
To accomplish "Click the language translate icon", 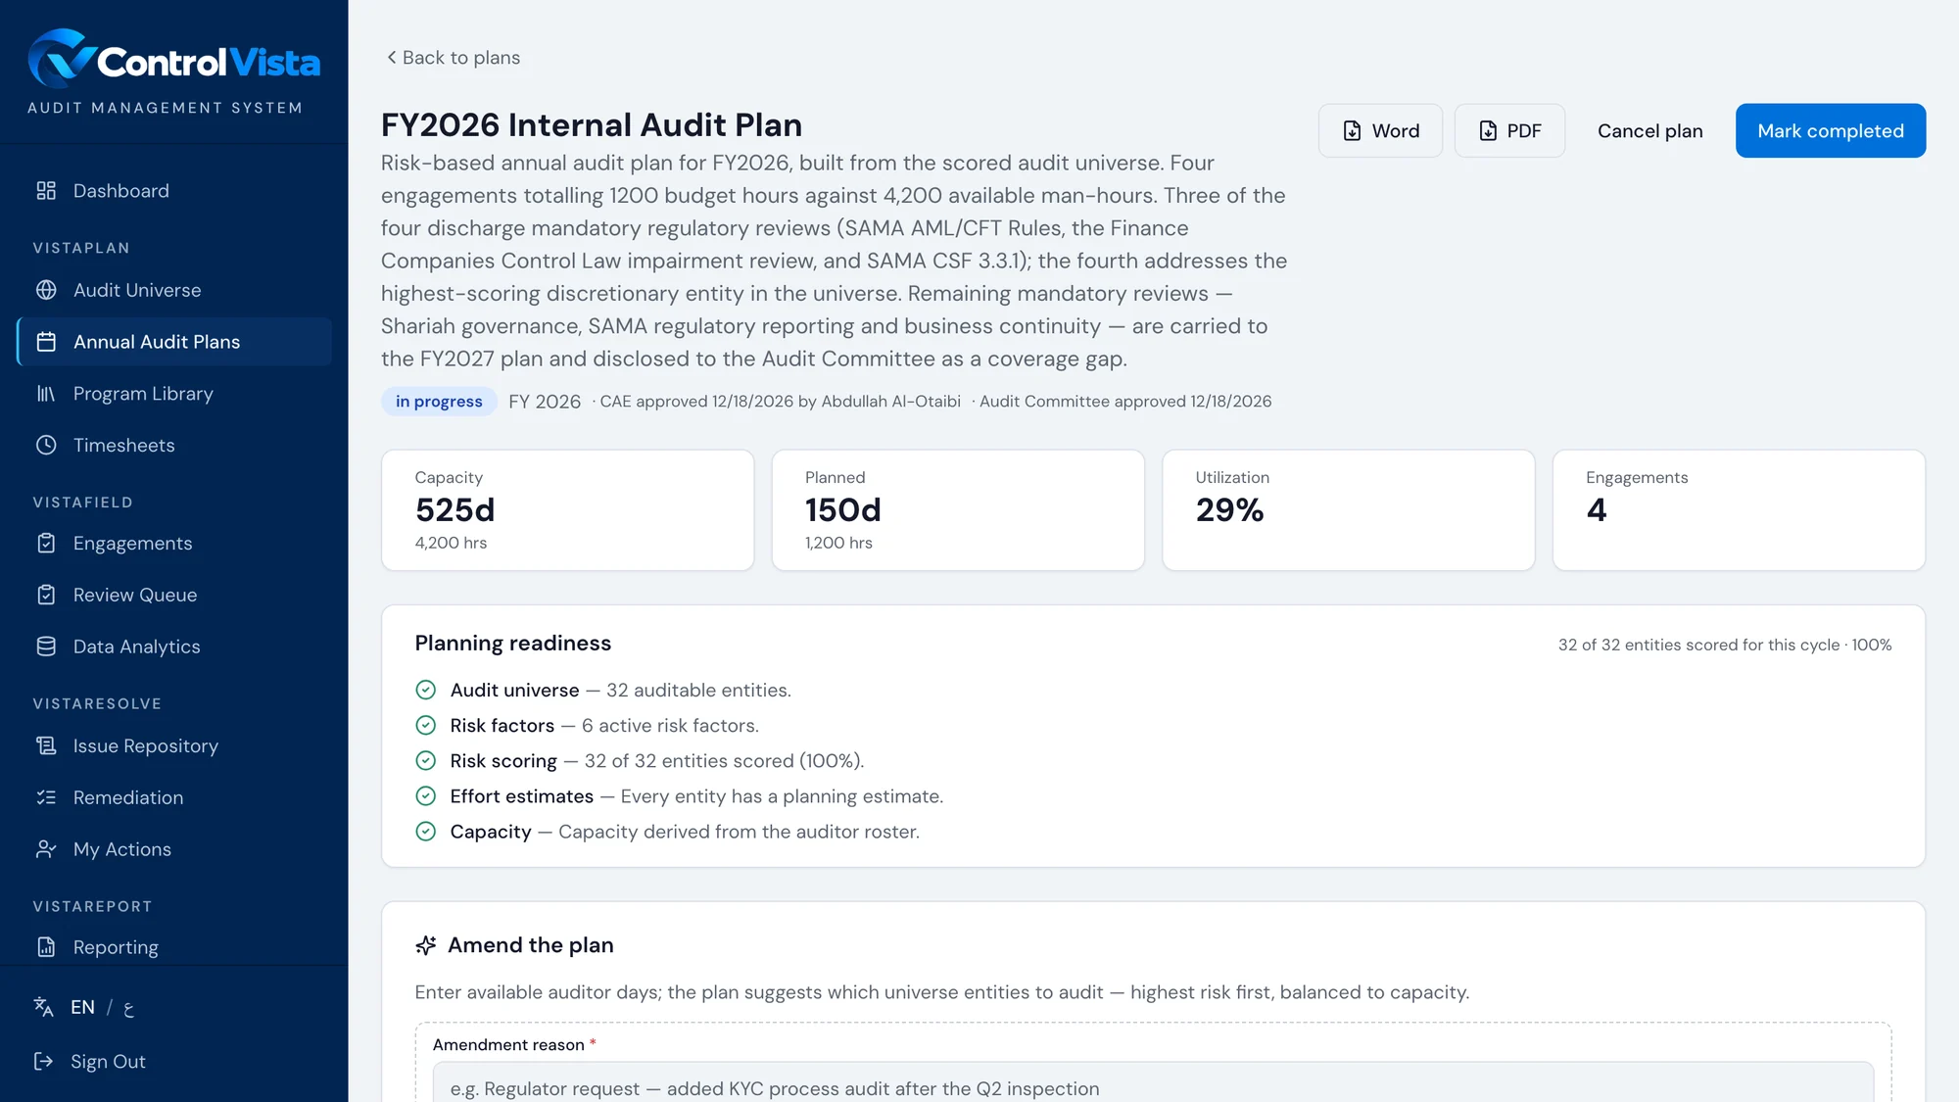I will pyautogui.click(x=43, y=1007).
